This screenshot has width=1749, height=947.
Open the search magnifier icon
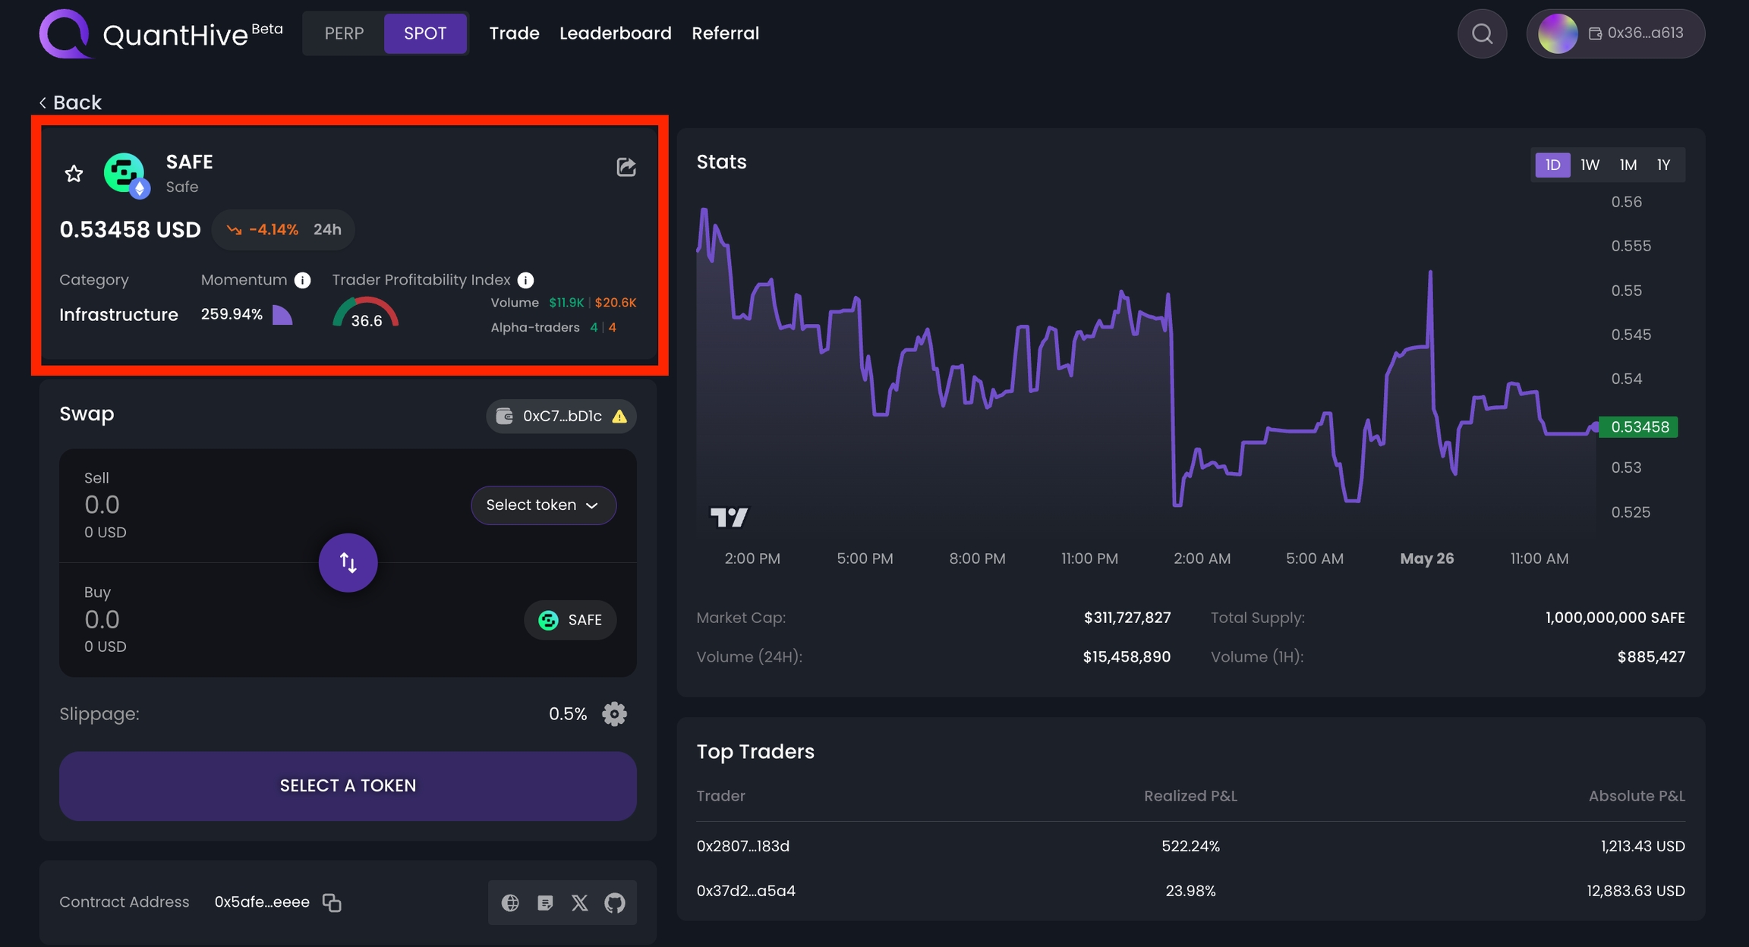tap(1481, 33)
